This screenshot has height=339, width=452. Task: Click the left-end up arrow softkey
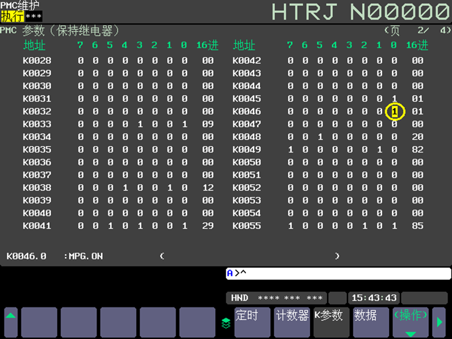click(x=11, y=322)
